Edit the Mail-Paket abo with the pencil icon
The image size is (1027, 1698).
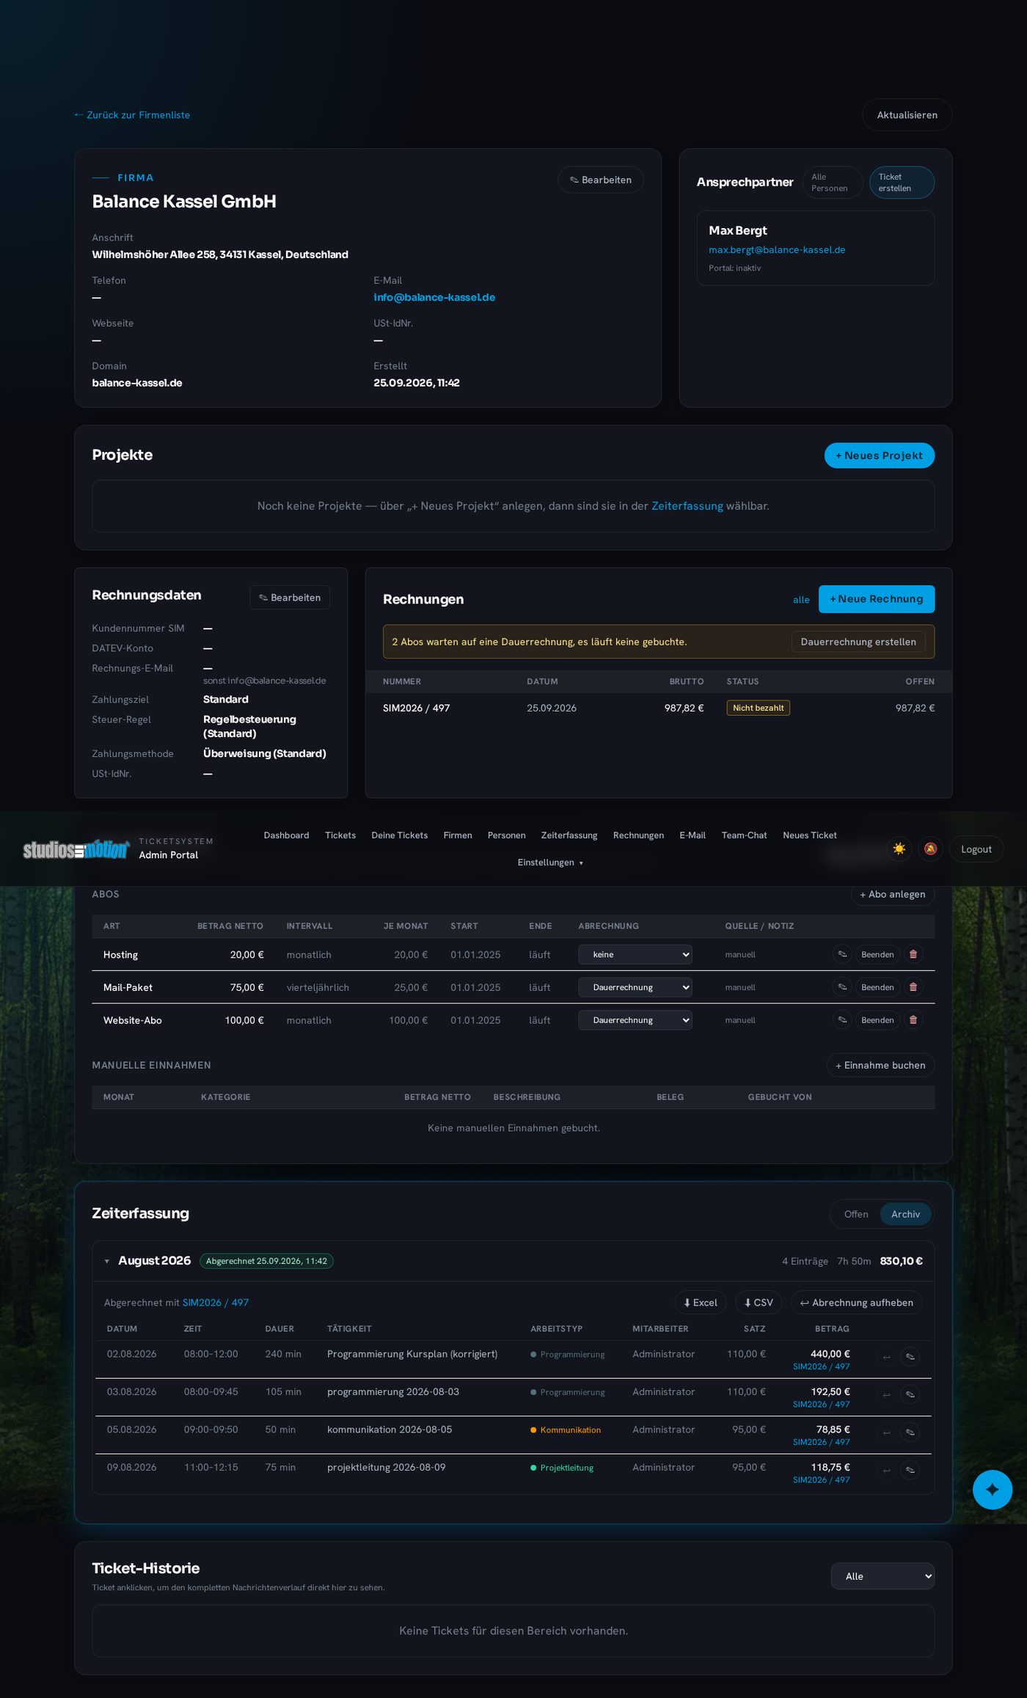pyautogui.click(x=842, y=987)
